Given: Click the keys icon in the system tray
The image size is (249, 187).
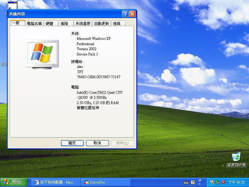Looking at the screenshot, I should [x=212, y=182].
